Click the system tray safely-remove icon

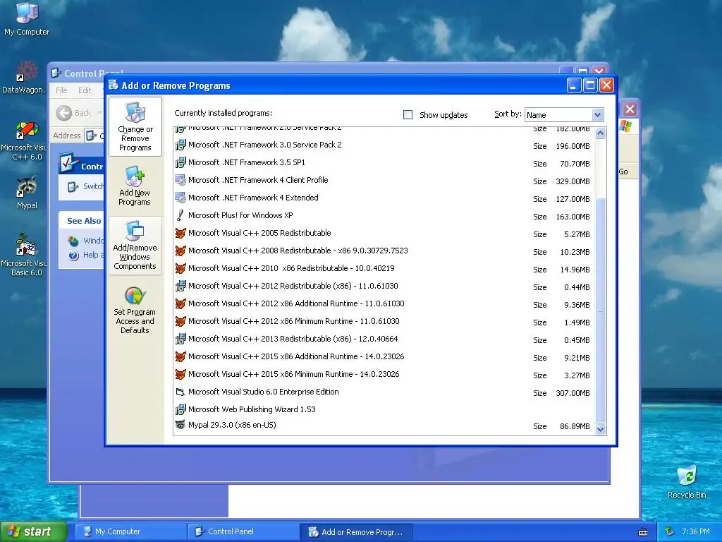click(x=670, y=531)
